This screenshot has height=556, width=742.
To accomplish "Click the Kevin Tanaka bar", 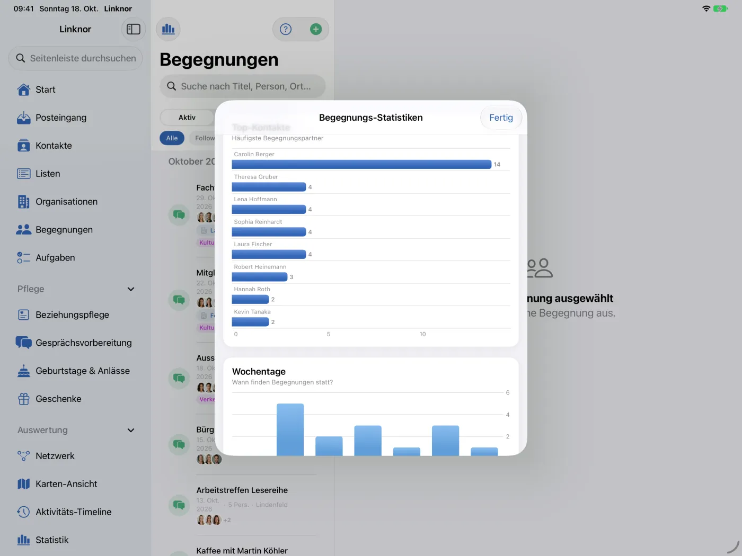I will (250, 322).
